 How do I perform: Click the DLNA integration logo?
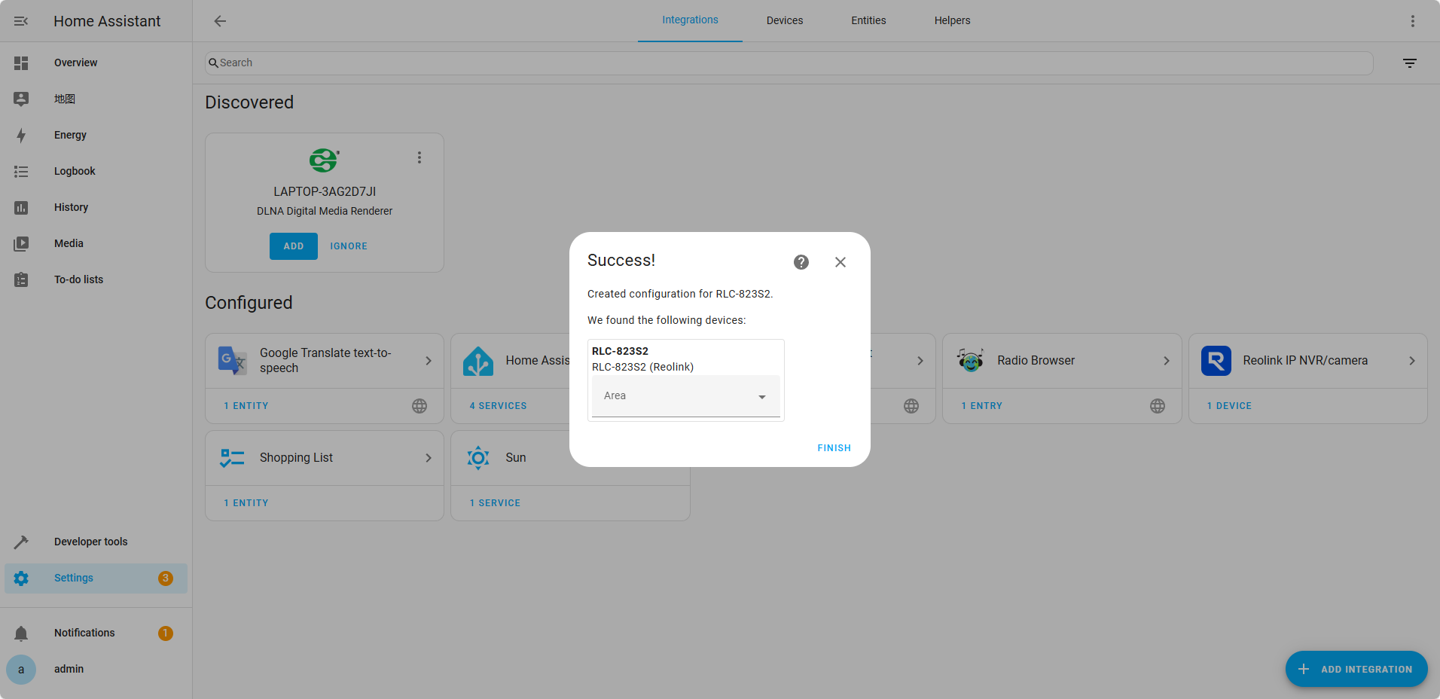click(324, 160)
